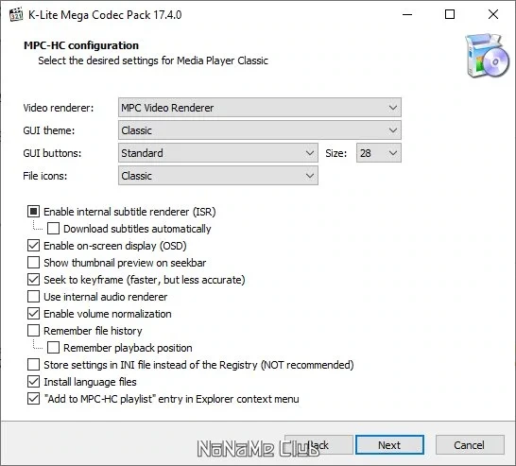Click the installer box and disc icon
The height and width of the screenshot is (466, 516).
(488, 55)
